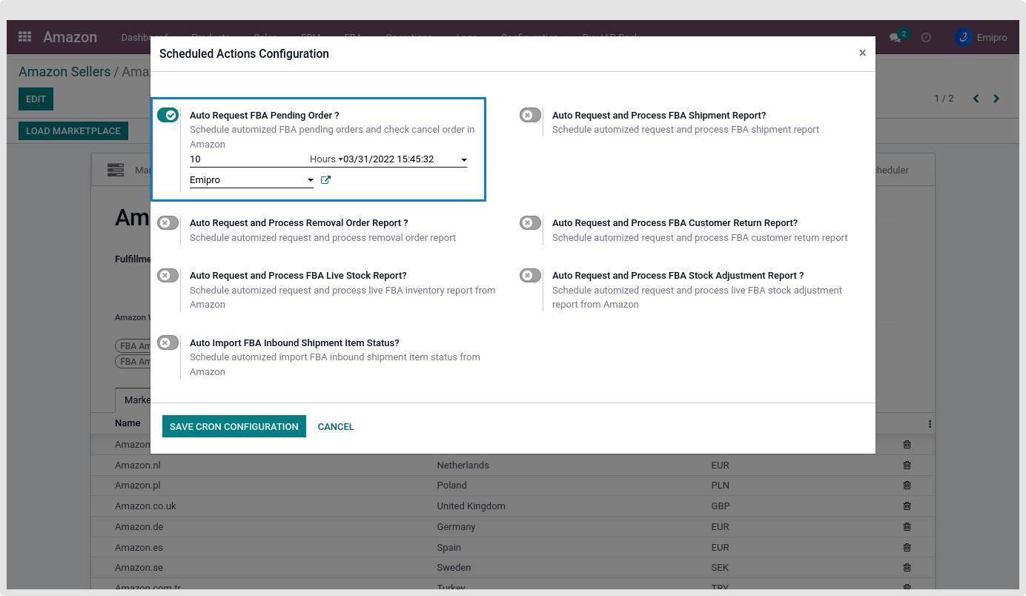Delete the Amazon.de marketplace row
Screen dimensions: 1026x596
click(907, 527)
